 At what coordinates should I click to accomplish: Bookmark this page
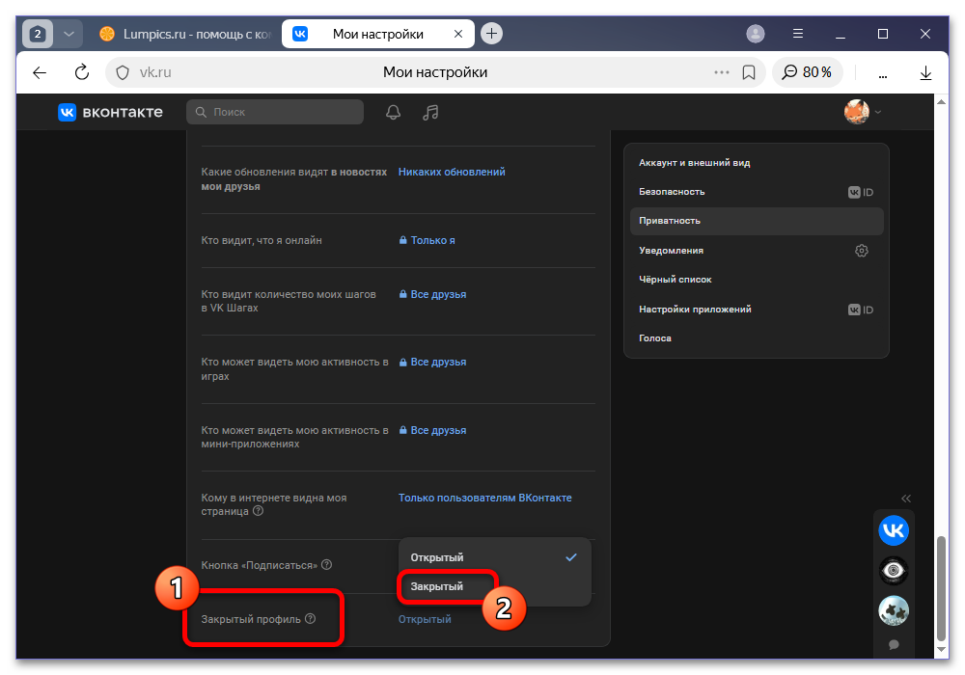coord(749,72)
